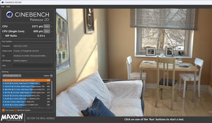Open the CPU (Single Core) ranking dropdown
212x123 pixels.
pyautogui.click(x=12, y=76)
